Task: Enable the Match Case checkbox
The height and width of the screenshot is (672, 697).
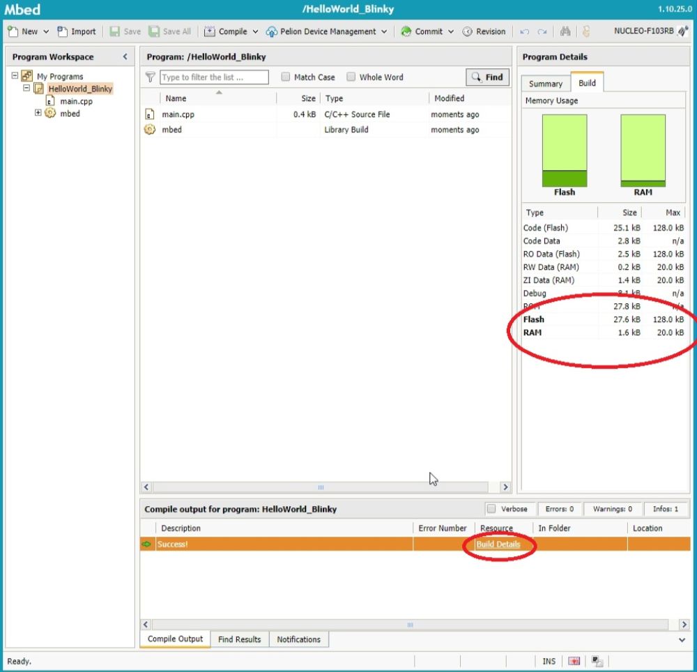Action: [x=285, y=77]
